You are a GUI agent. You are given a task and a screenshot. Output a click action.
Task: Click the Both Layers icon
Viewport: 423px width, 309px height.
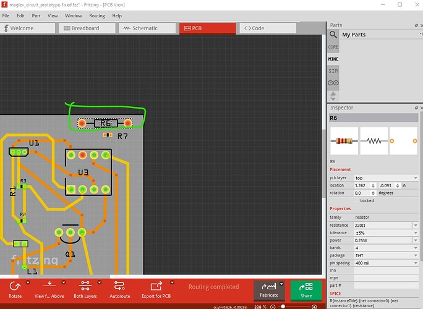[85, 286]
